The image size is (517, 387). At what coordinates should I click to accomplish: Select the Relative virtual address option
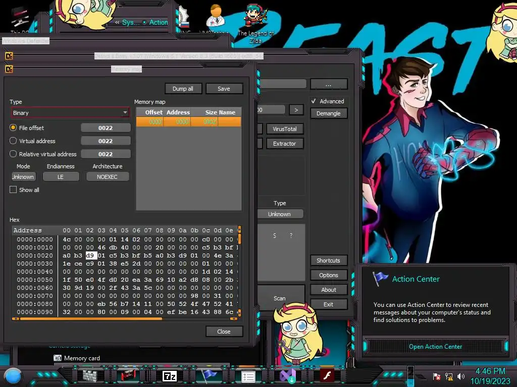click(x=13, y=154)
